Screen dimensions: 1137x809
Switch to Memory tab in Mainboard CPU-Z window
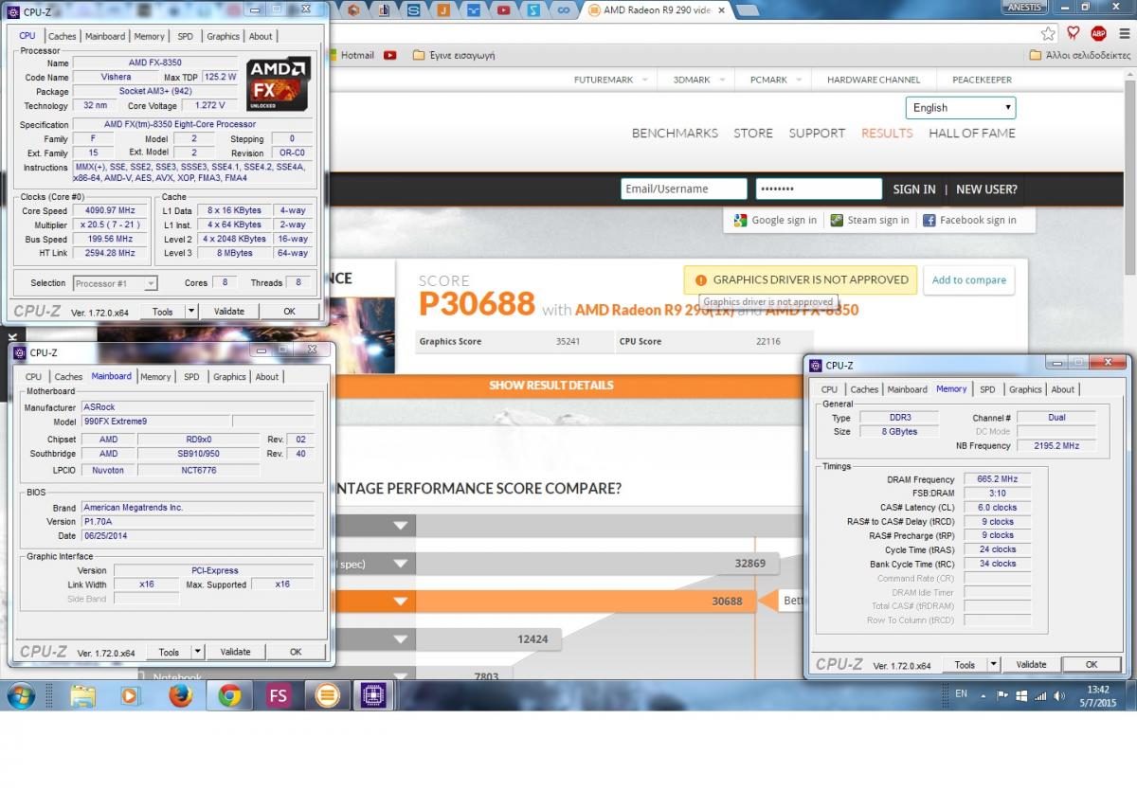[x=155, y=377]
